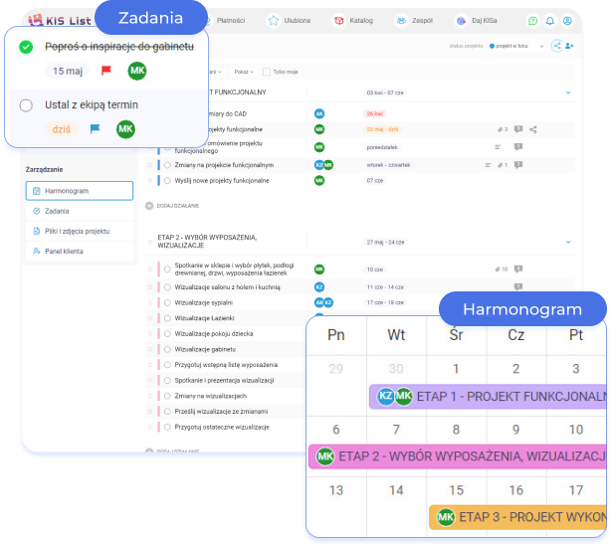
Task: Open Pliki i zdjęcia projektu
Action: tap(80, 231)
